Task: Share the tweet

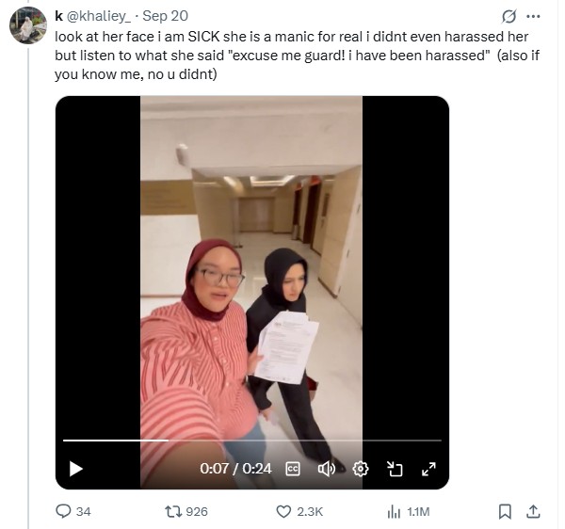Action: click(533, 511)
